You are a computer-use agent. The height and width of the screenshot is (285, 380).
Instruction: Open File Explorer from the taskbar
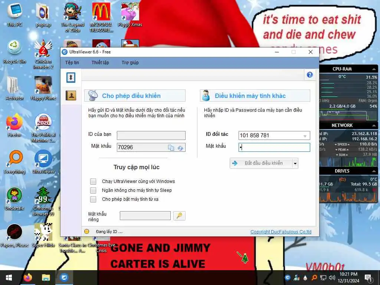[x=46, y=278]
